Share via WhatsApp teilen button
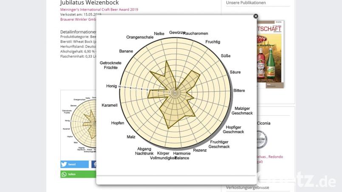The height and width of the screenshot is (192, 342). pos(78,174)
